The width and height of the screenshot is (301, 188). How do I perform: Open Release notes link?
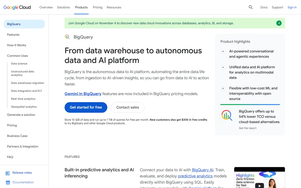tap(22, 172)
